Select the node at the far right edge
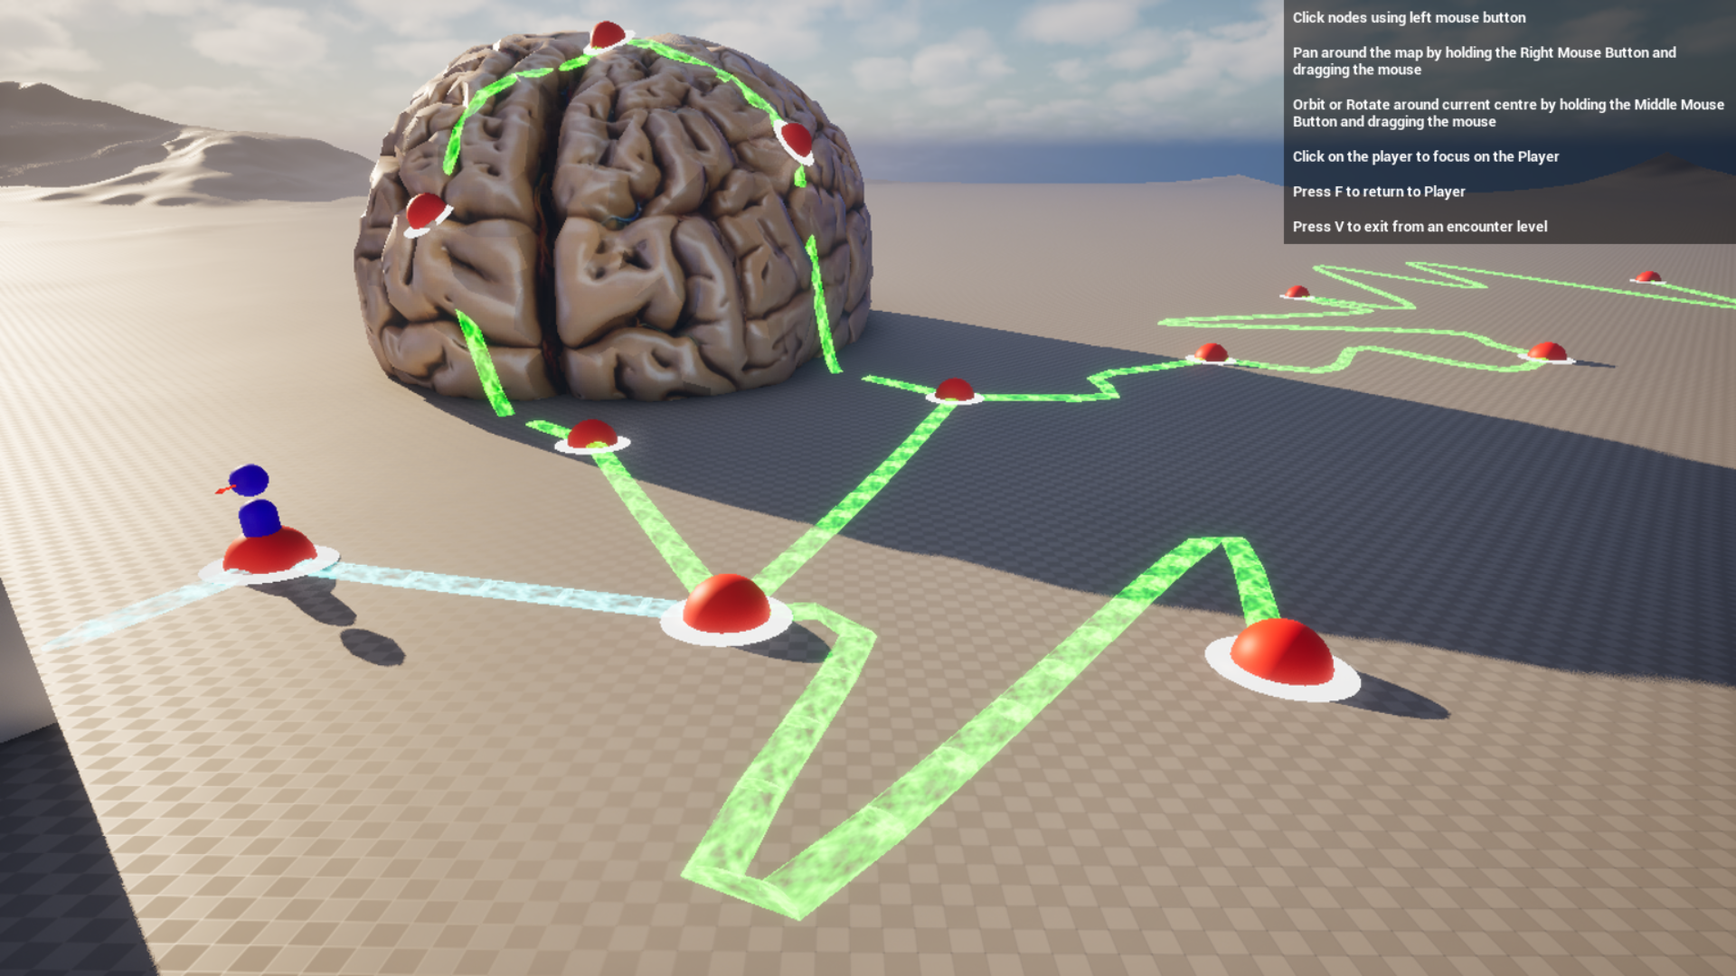This screenshot has height=976, width=1736. pos(1647,277)
